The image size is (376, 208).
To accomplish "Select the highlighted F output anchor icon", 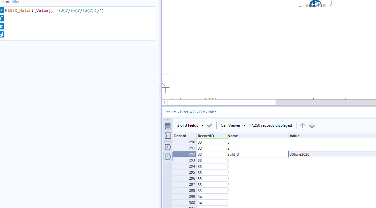I will point(168,156).
